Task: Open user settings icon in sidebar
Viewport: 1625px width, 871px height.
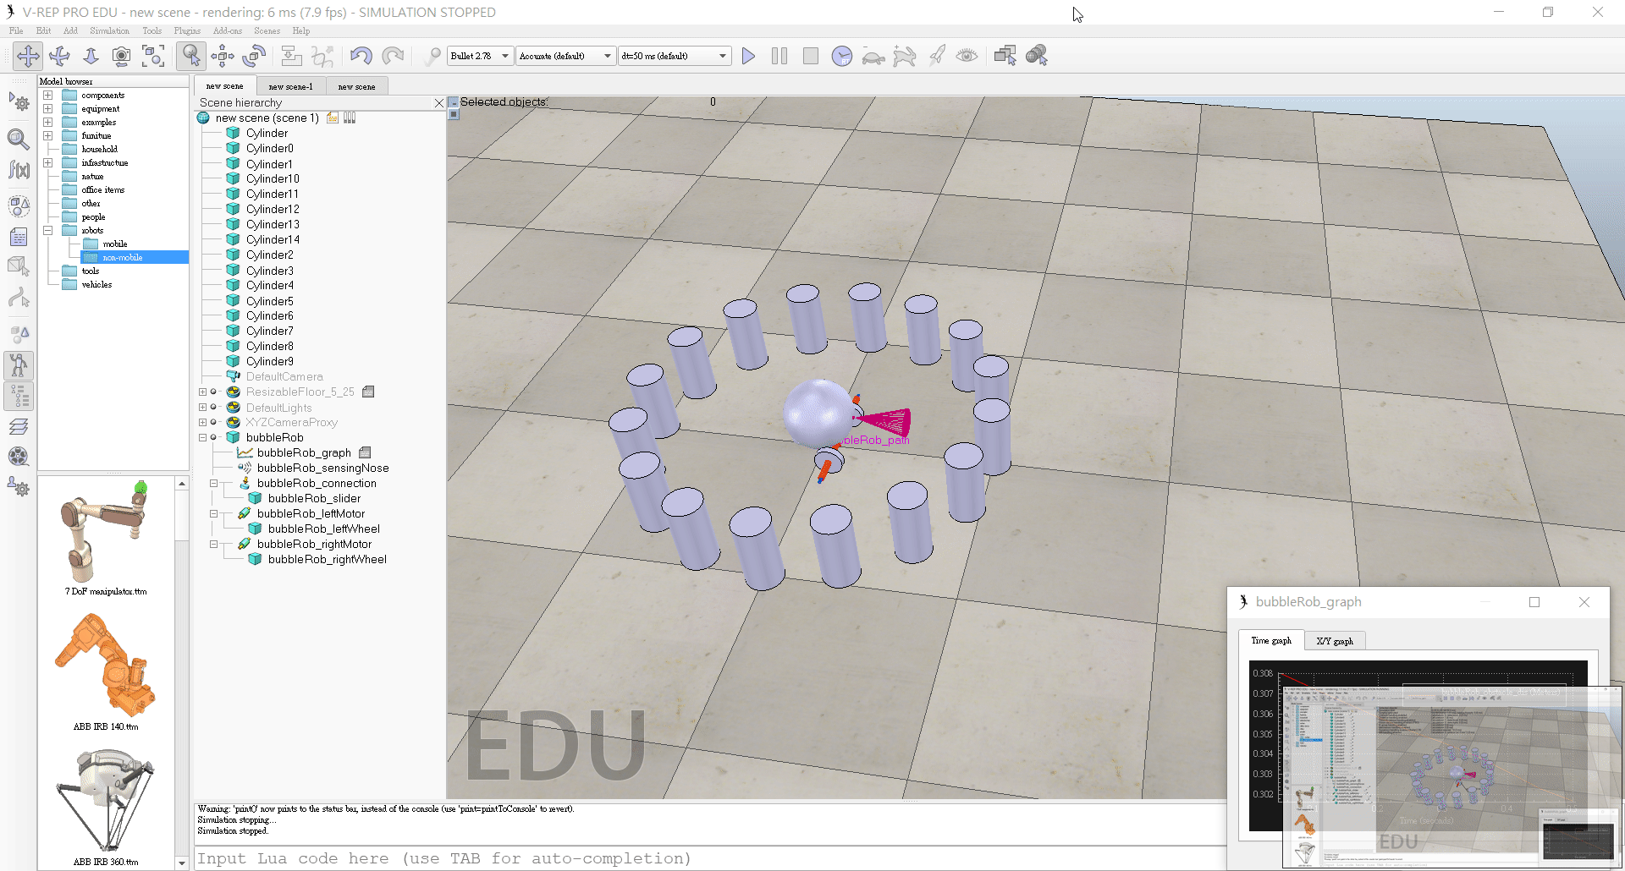Action: click(19, 487)
